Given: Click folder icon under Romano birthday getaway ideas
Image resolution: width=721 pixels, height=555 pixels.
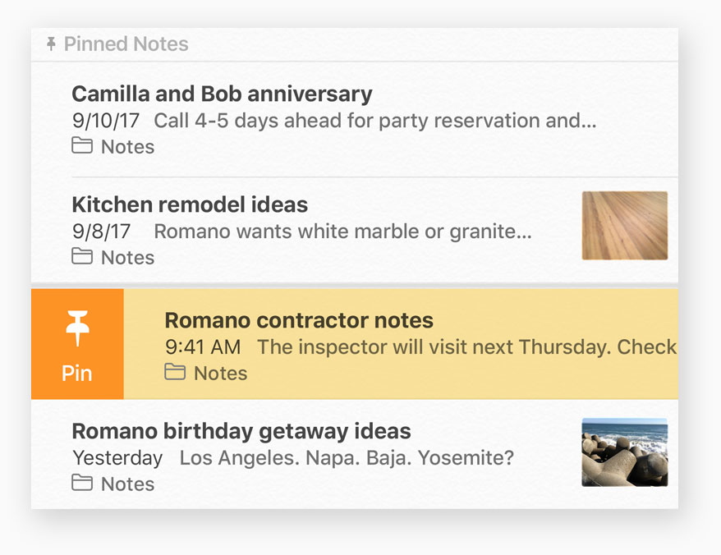Looking at the screenshot, I should 82,484.
